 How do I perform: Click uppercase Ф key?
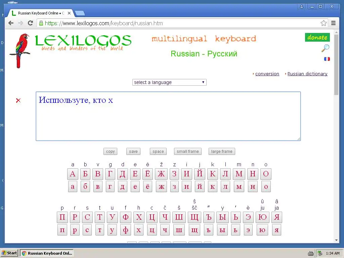pyautogui.click(x=126, y=217)
